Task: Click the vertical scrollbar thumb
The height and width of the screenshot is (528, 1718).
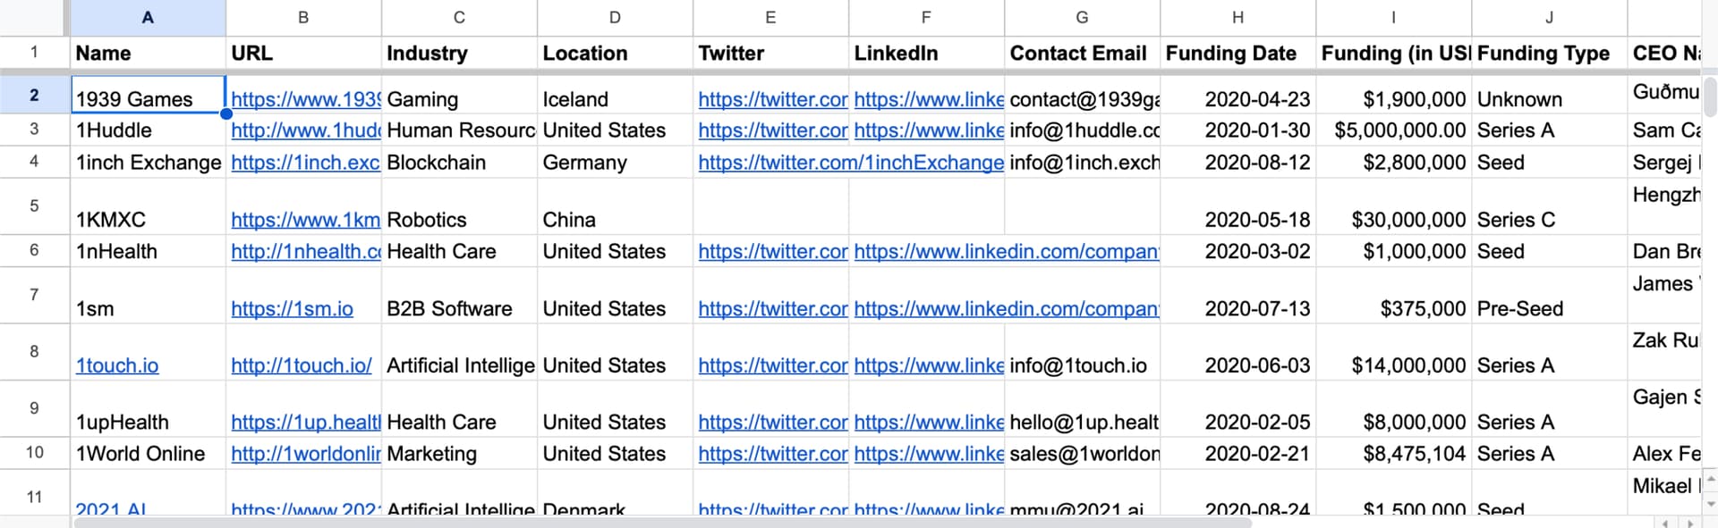Action: tap(1710, 97)
